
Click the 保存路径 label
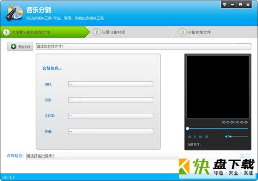15,156
